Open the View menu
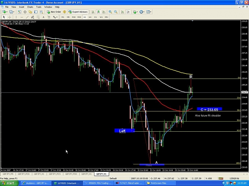This screenshot has height=186, width=249. pyautogui.click(x=14, y=7)
